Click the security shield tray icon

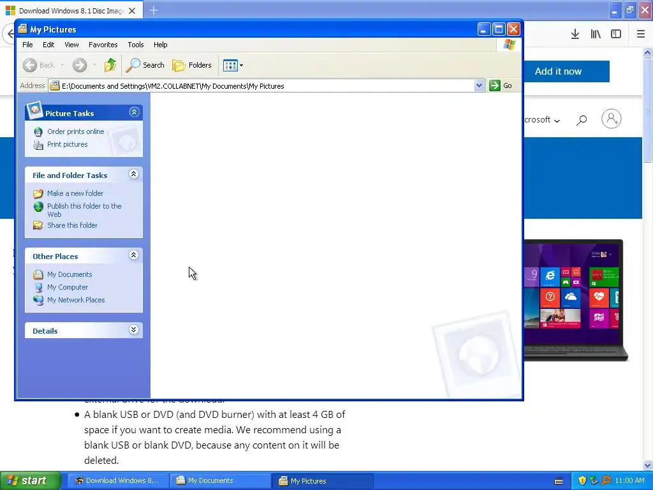coord(582,481)
